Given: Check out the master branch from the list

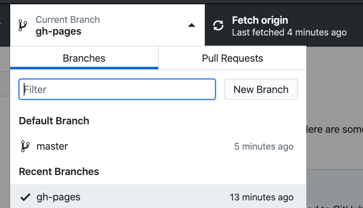Looking at the screenshot, I should click(x=158, y=146).
